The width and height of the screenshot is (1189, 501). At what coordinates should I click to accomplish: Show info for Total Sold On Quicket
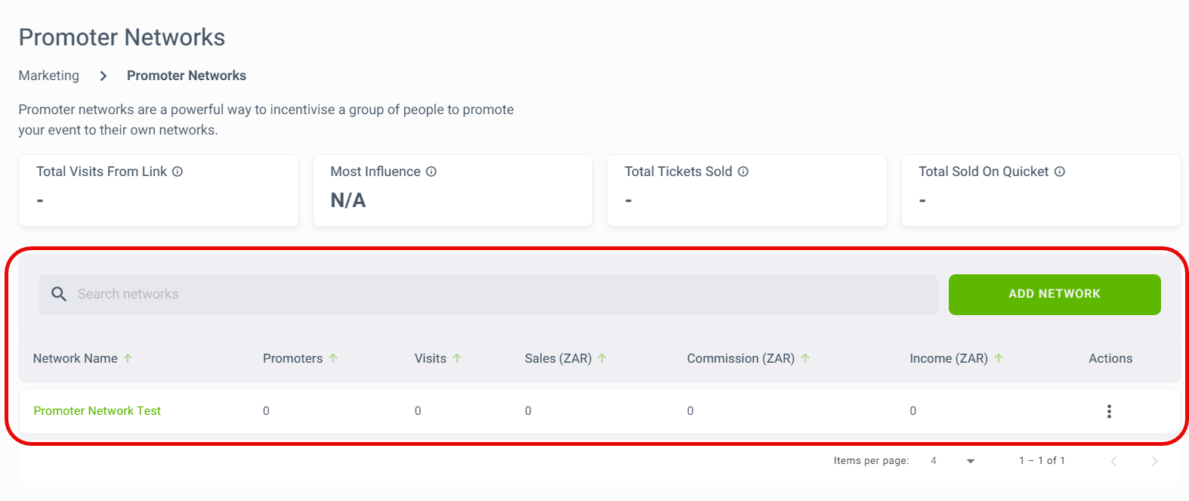click(x=1060, y=172)
